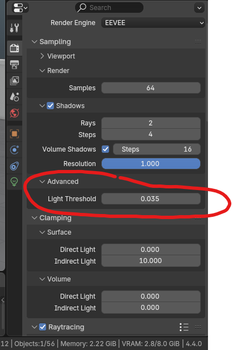The image size is (233, 350).
Task: Expand the Viewport subpanel
Action: 42,56
